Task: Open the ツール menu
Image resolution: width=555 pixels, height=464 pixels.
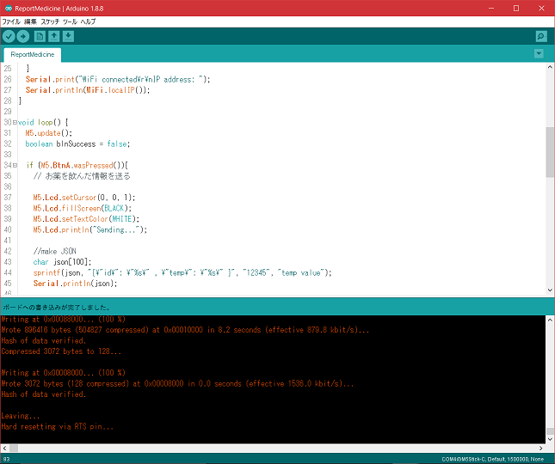Action: (70, 21)
